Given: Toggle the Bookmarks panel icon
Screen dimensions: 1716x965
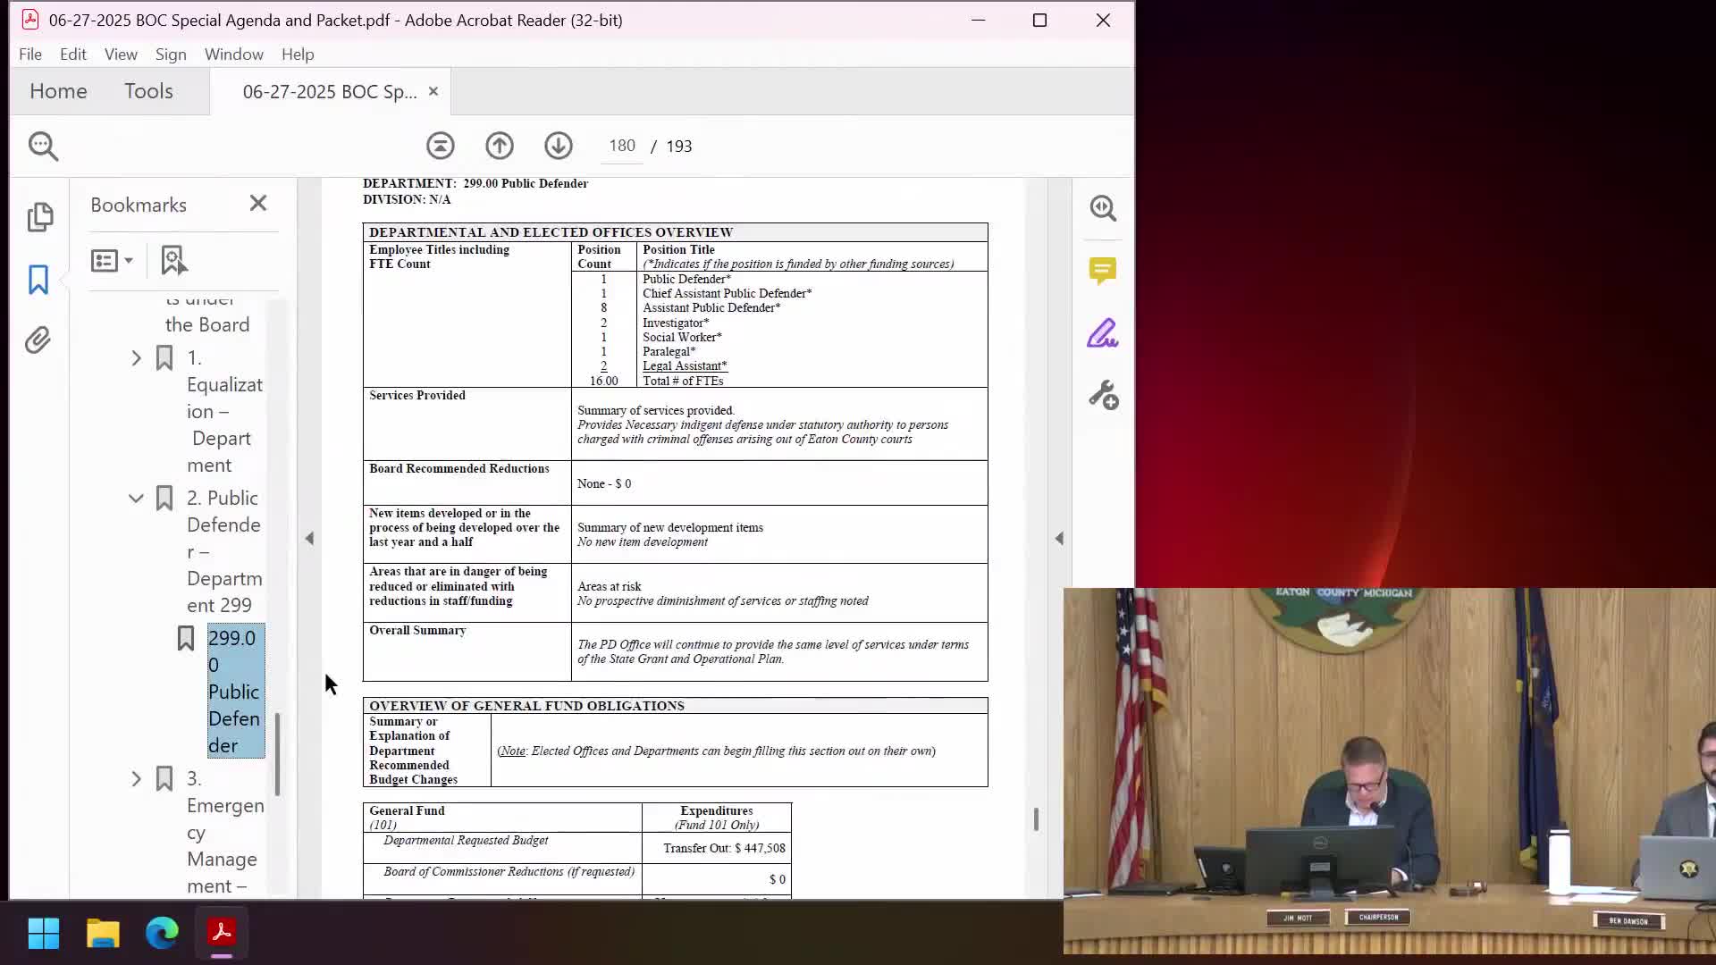Looking at the screenshot, I should (38, 280).
